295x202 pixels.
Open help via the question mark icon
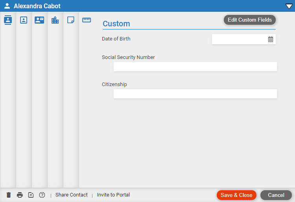[42, 195]
